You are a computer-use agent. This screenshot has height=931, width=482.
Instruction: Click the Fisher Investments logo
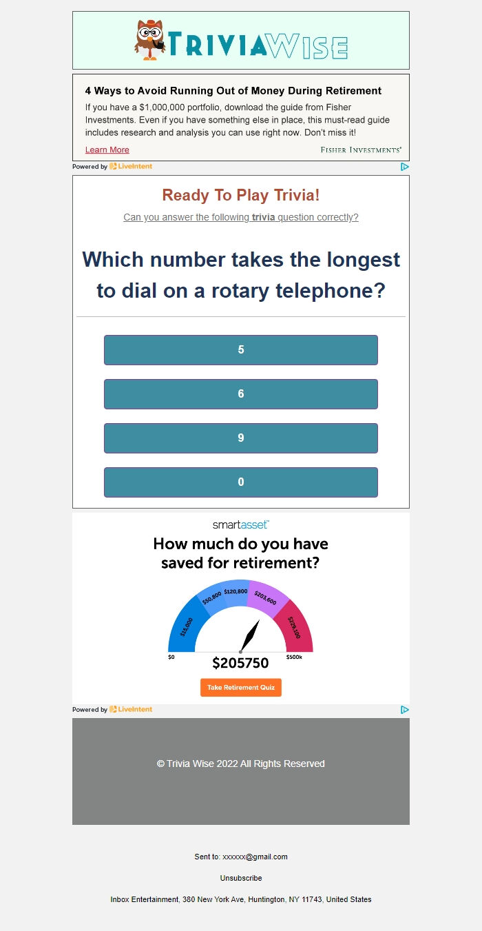(x=361, y=150)
